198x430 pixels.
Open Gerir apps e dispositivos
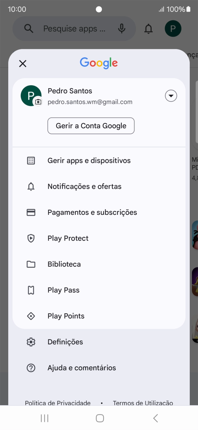89,160
